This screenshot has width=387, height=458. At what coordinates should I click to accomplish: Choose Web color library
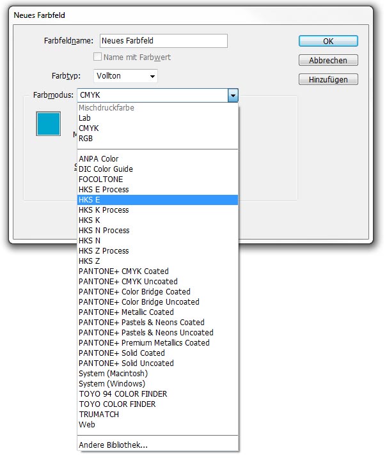click(157, 425)
